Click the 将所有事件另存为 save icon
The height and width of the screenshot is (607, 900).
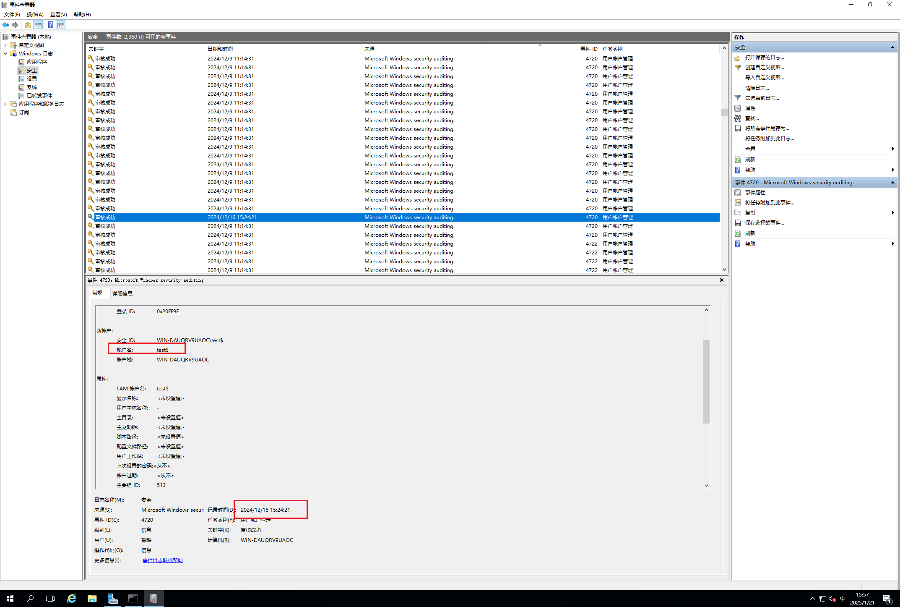pyautogui.click(x=738, y=128)
